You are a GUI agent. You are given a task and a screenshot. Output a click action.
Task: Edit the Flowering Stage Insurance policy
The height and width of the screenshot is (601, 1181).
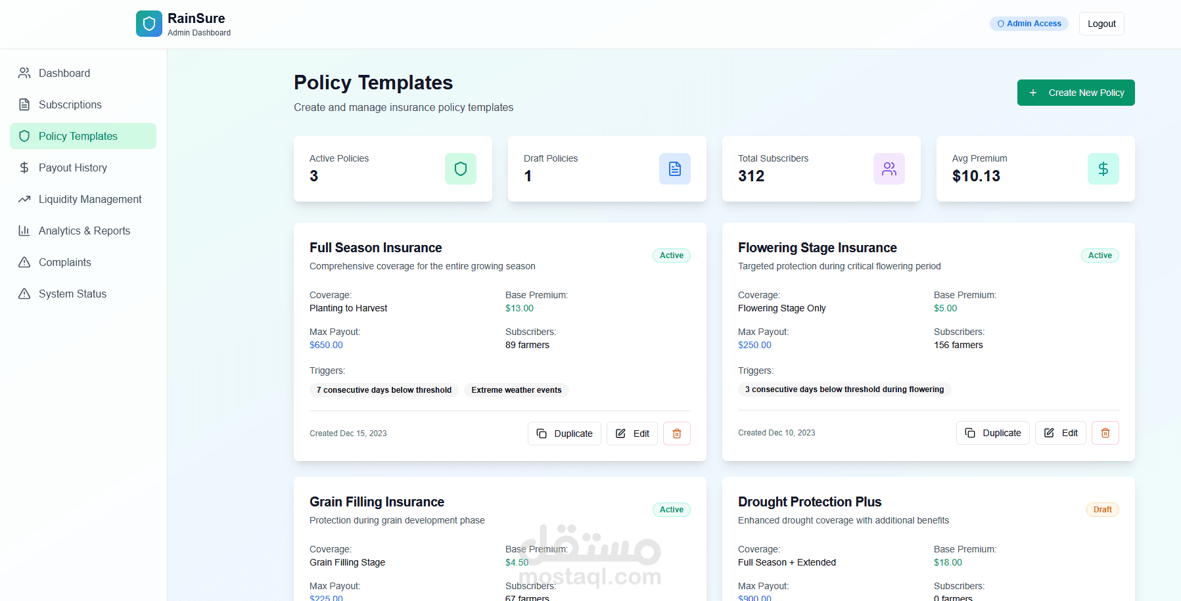1061,433
